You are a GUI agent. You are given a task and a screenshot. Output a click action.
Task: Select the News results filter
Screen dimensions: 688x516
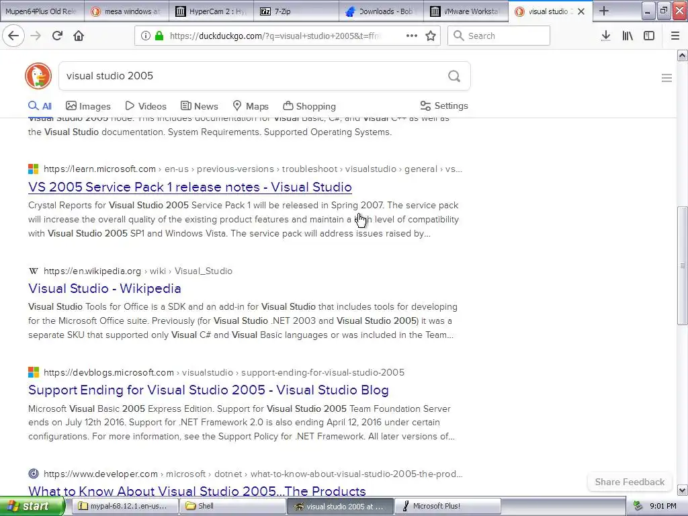(x=199, y=106)
